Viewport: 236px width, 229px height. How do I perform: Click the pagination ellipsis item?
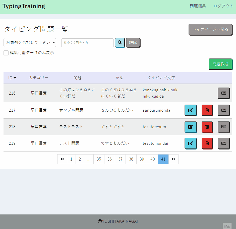click(x=89, y=159)
